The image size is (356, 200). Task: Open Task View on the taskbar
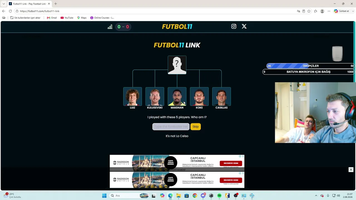[154, 196]
